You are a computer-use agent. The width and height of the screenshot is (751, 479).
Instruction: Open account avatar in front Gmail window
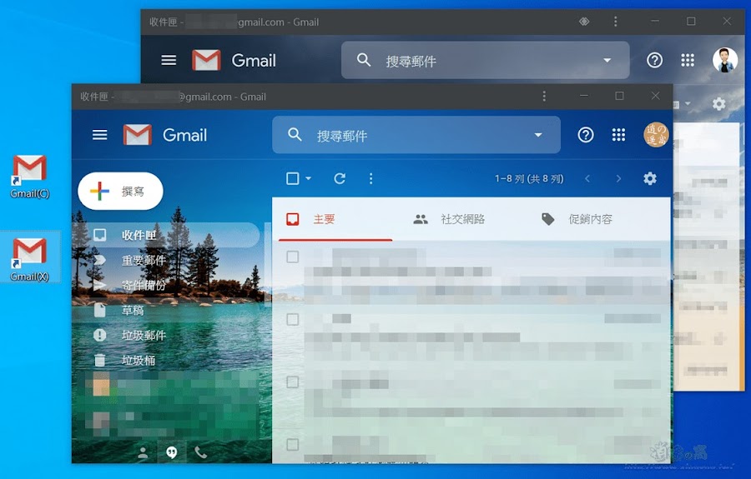[x=655, y=135]
